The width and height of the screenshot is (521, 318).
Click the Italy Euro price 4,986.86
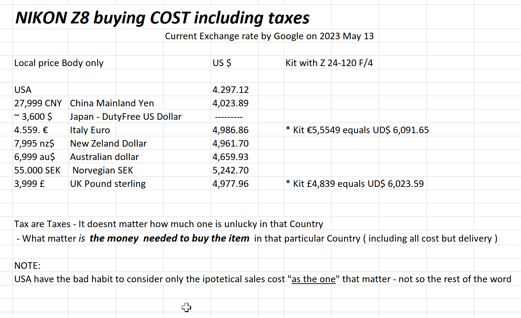pos(230,130)
